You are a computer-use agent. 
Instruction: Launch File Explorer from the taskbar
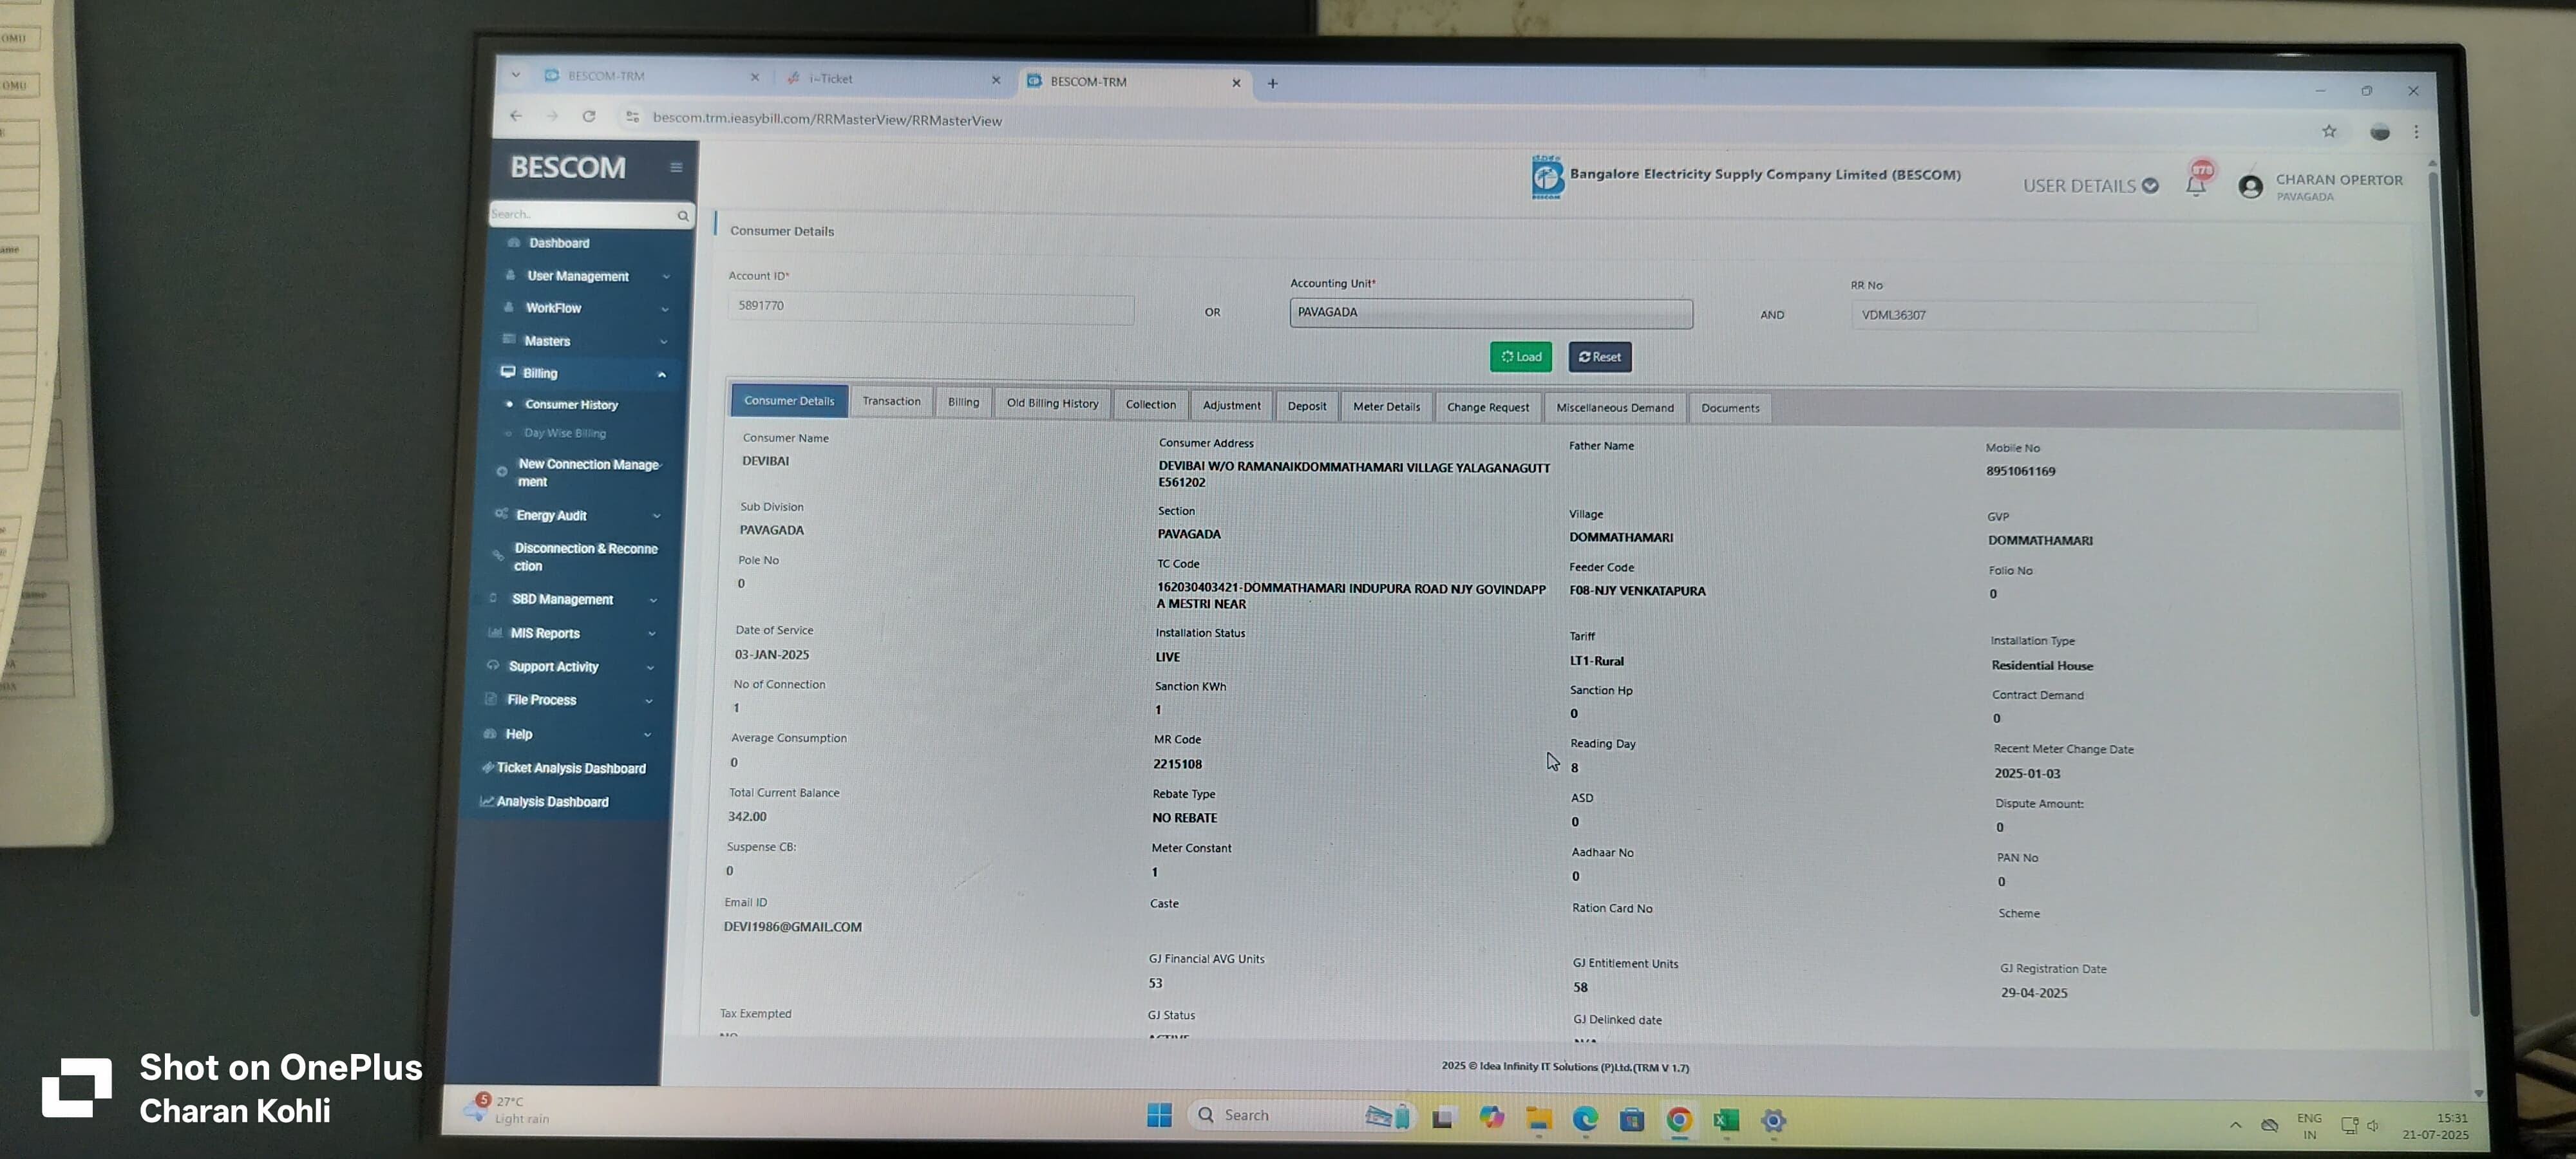click(1538, 1118)
